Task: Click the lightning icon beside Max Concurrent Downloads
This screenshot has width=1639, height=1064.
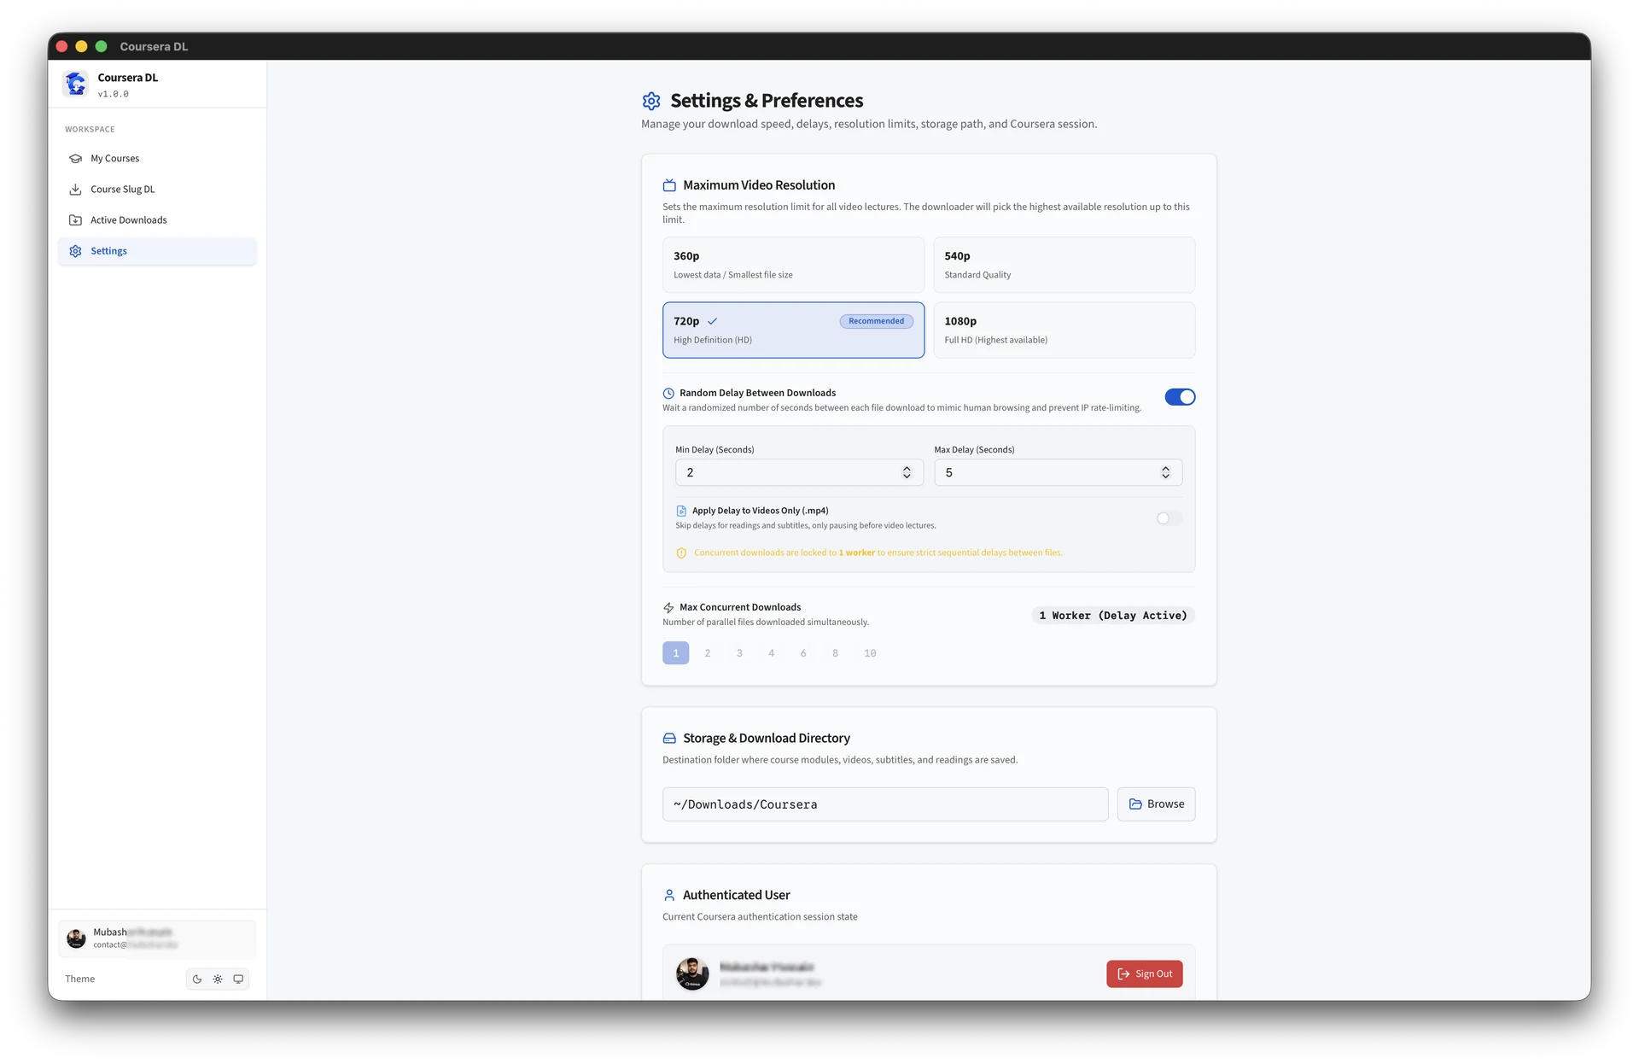Action: pos(668,608)
